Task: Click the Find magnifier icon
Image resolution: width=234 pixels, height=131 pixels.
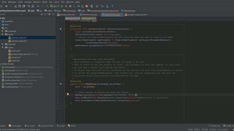Action: click(29, 6)
